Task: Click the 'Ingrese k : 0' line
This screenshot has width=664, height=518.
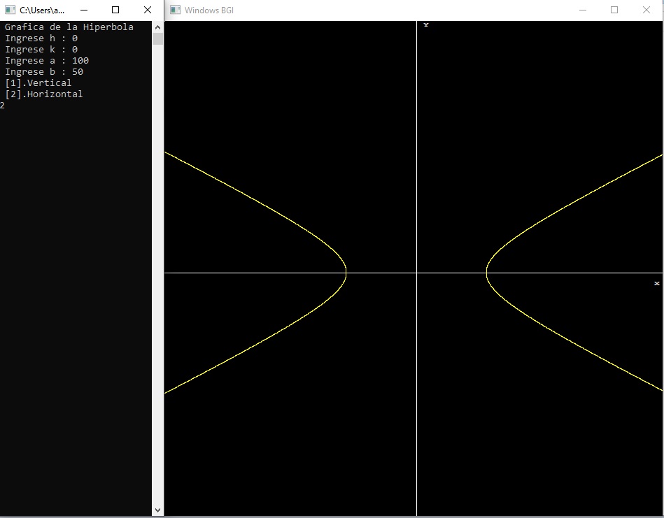Action: tap(41, 49)
